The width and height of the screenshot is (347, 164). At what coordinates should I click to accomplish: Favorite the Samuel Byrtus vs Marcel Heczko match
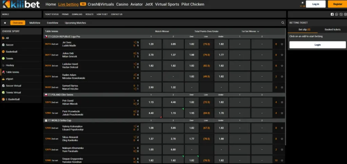point(282,87)
